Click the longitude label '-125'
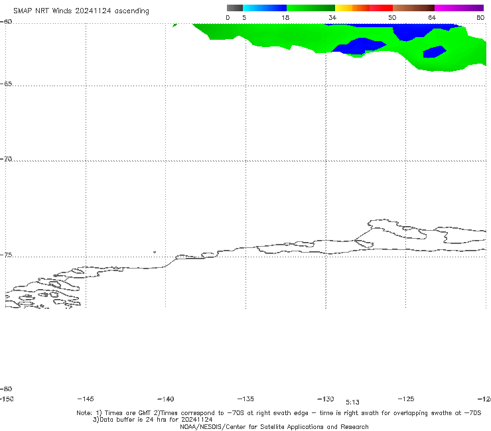The height and width of the screenshot is (431, 491). coord(406,399)
